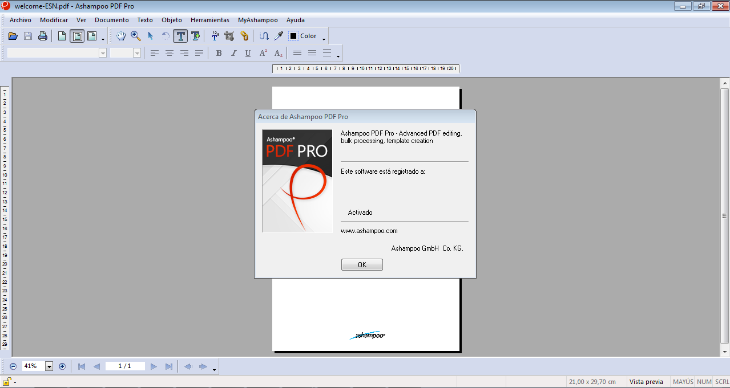Open a file with the folder icon
The height and width of the screenshot is (388, 730).
coord(13,36)
